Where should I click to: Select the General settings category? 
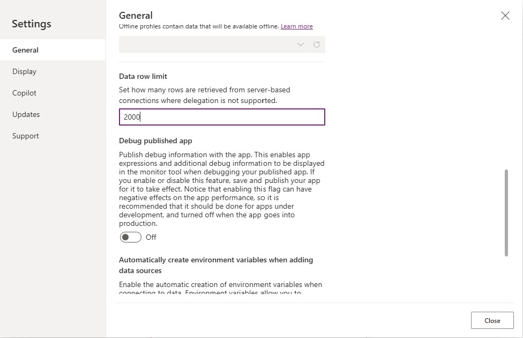click(25, 49)
